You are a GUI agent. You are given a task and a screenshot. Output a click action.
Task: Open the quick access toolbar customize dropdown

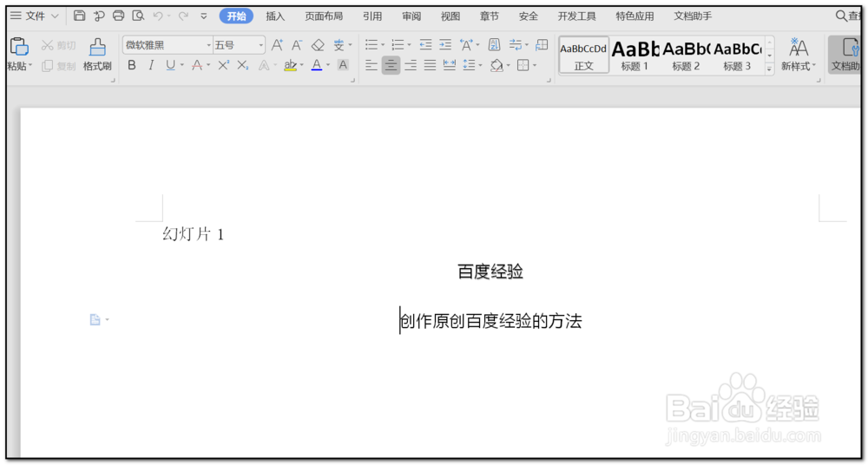(x=204, y=16)
